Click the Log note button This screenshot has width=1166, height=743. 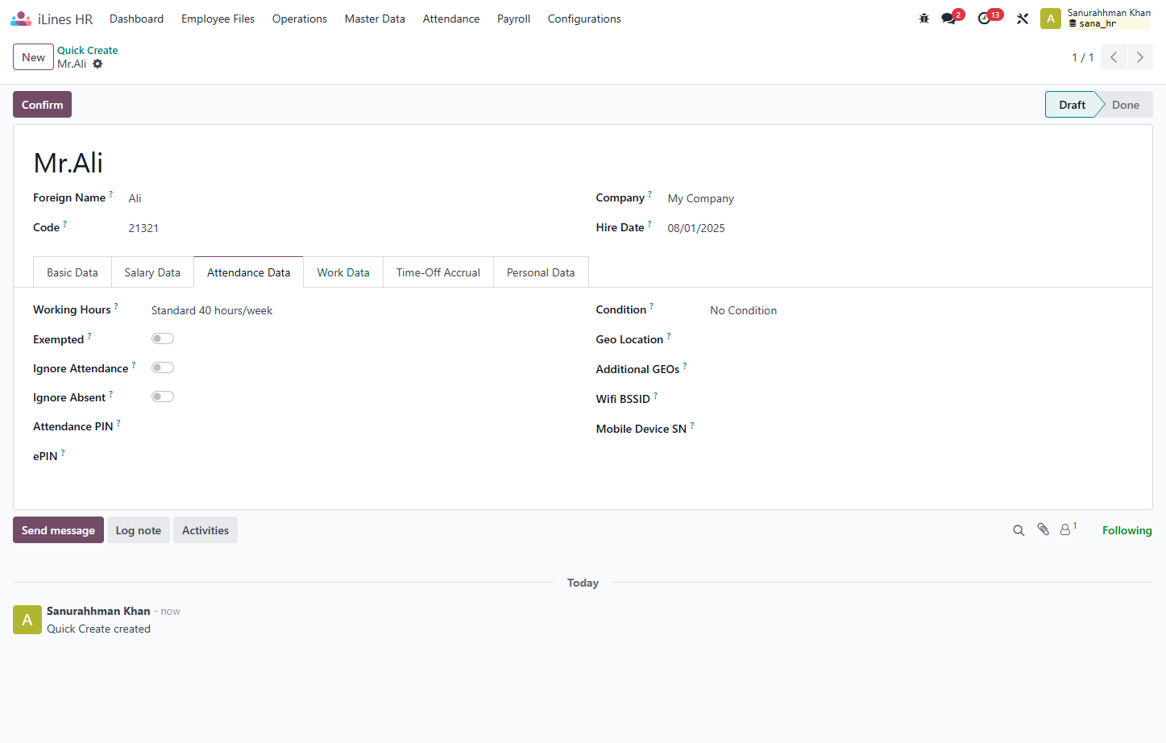(x=139, y=530)
